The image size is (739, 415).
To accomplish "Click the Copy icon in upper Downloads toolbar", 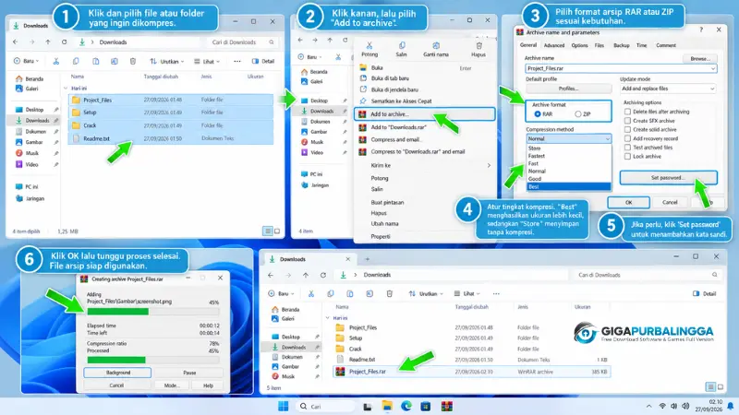I will click(x=76, y=61).
